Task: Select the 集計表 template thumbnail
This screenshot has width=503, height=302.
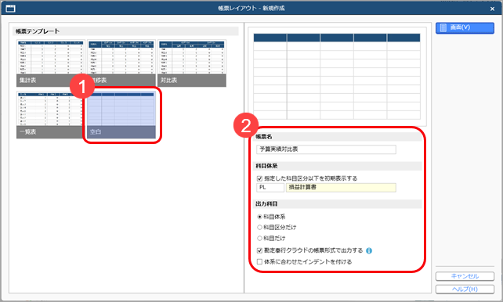Action: (x=50, y=63)
